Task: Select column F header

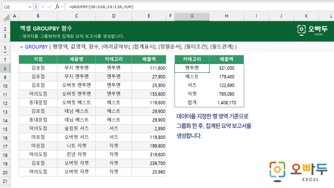Action: (170, 16)
